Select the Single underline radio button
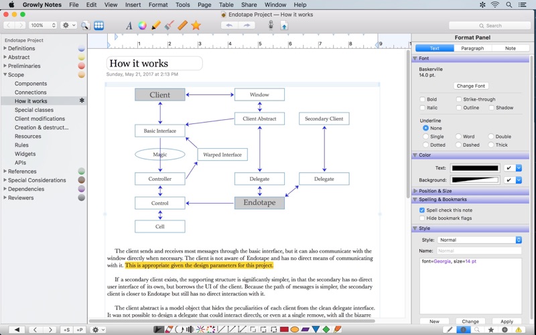 (425, 137)
